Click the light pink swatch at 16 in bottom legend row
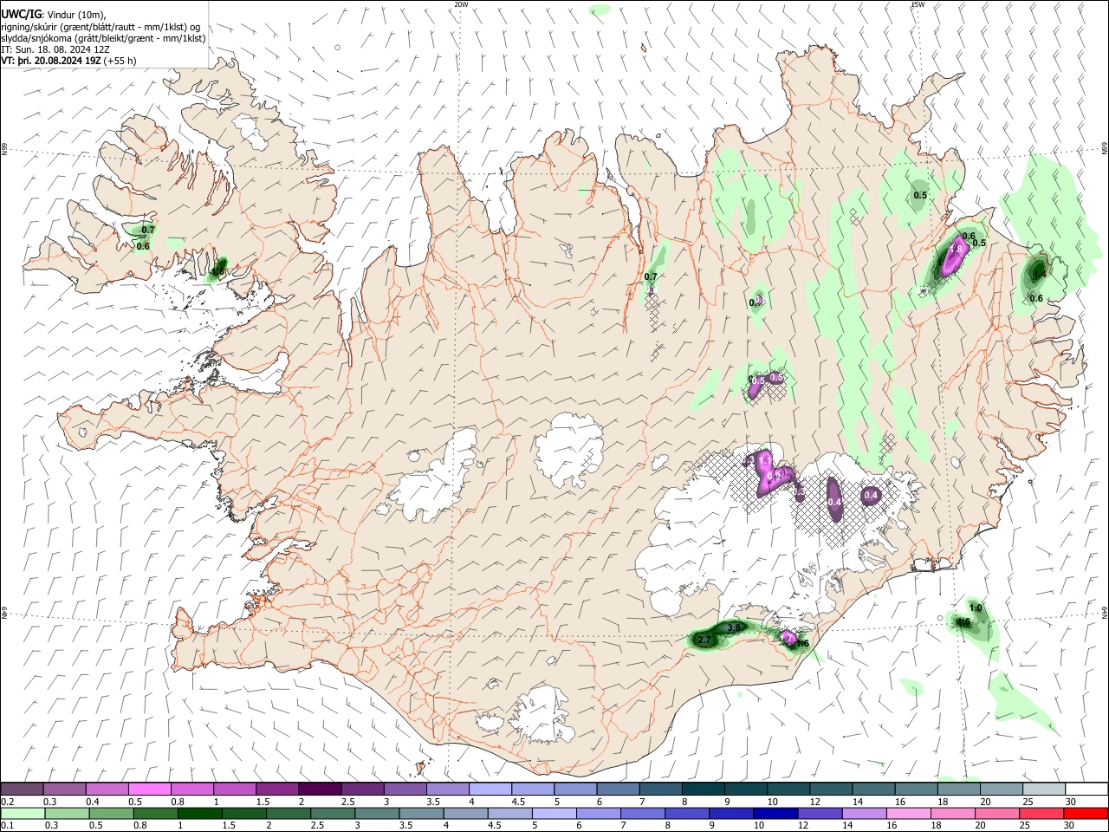 click(x=908, y=814)
